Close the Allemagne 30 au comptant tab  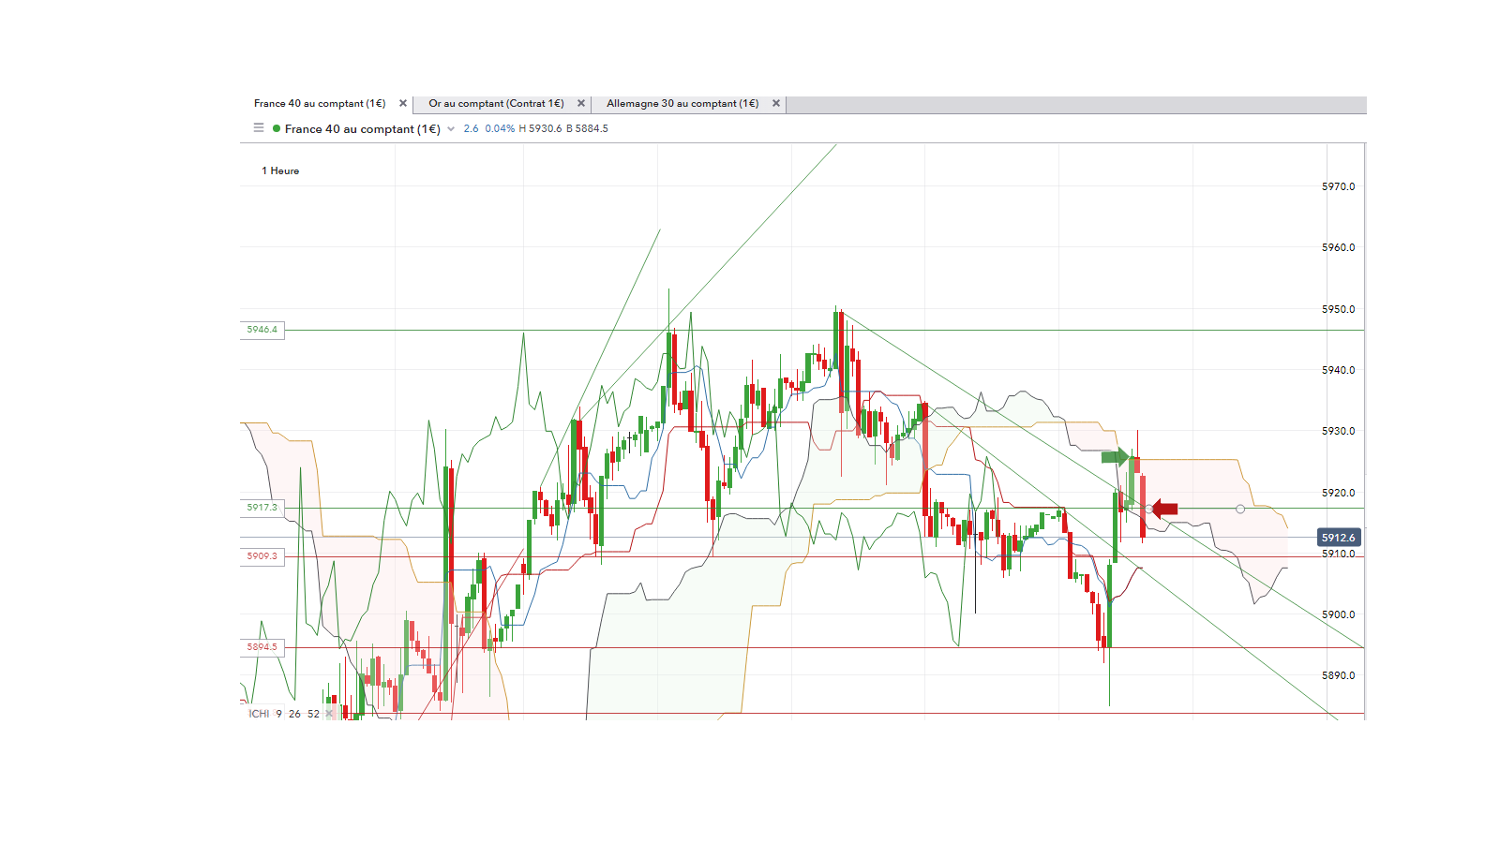coord(776,104)
